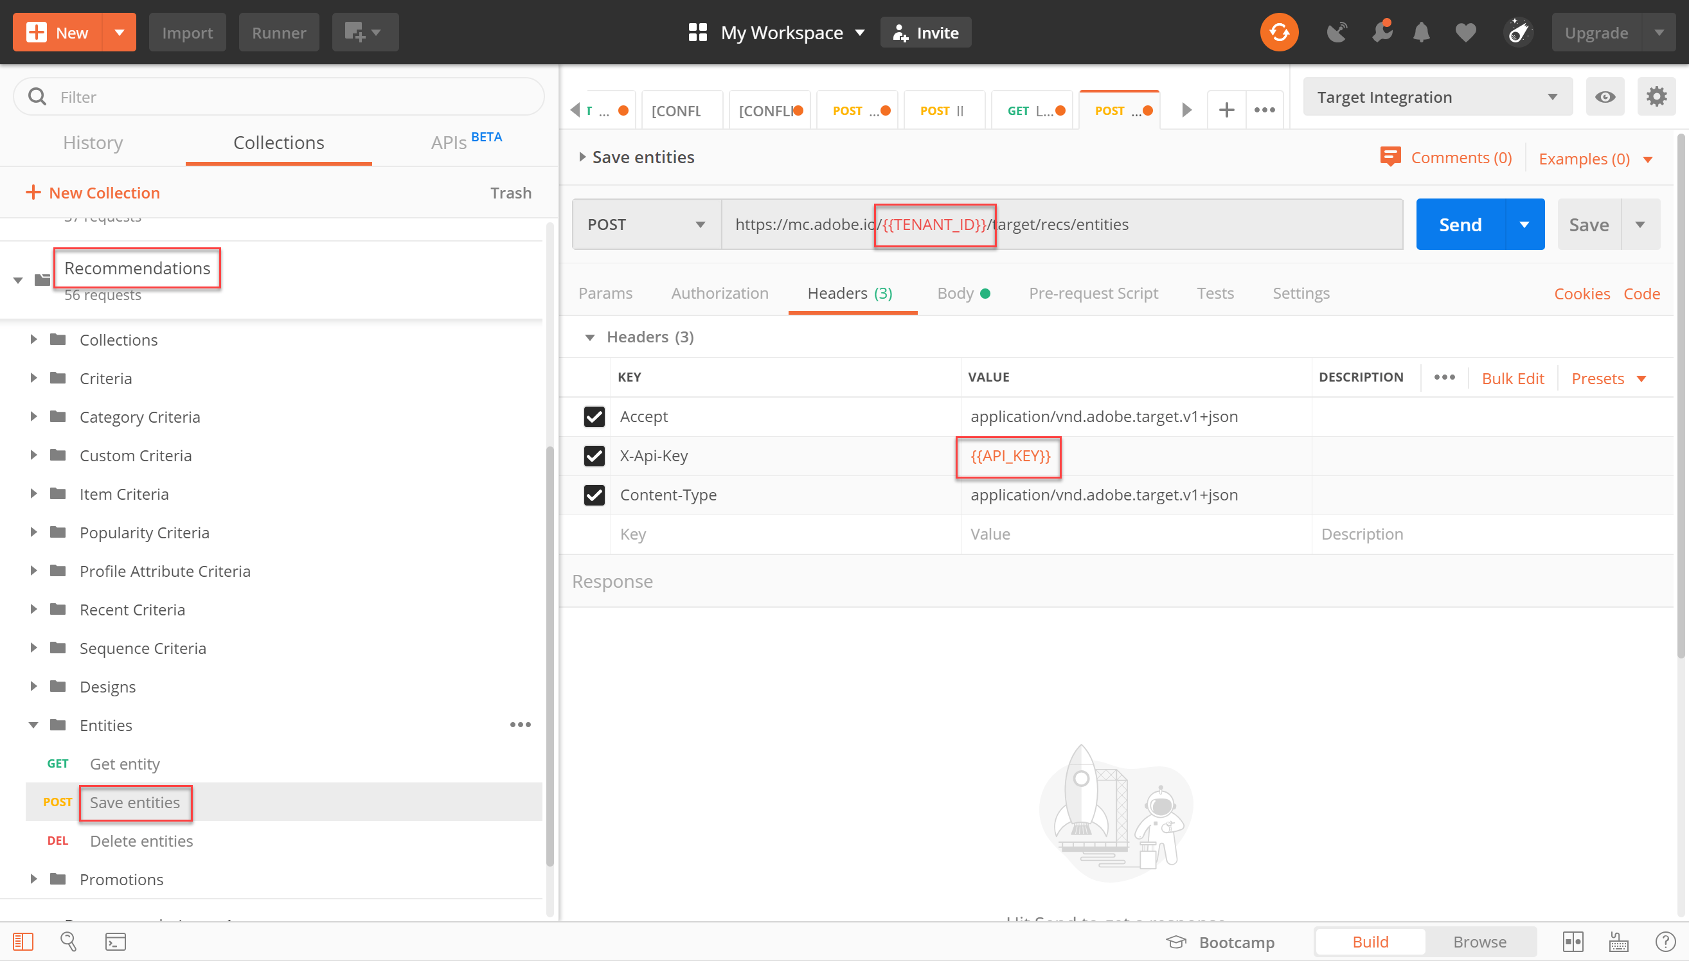Open the POST method dropdown

point(646,224)
